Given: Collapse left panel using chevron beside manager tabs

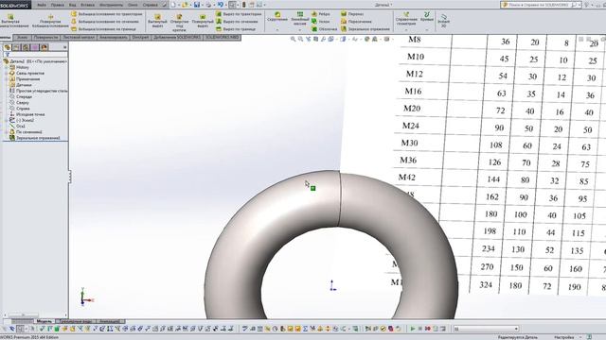Looking at the screenshot, I should (x=64, y=47).
